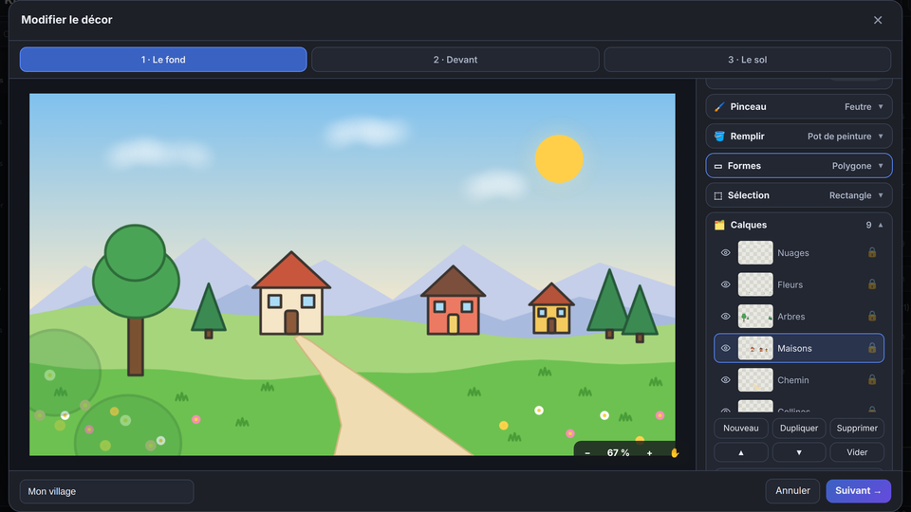Close the Modifier le décor dialog
911x512 pixels.
click(x=878, y=20)
